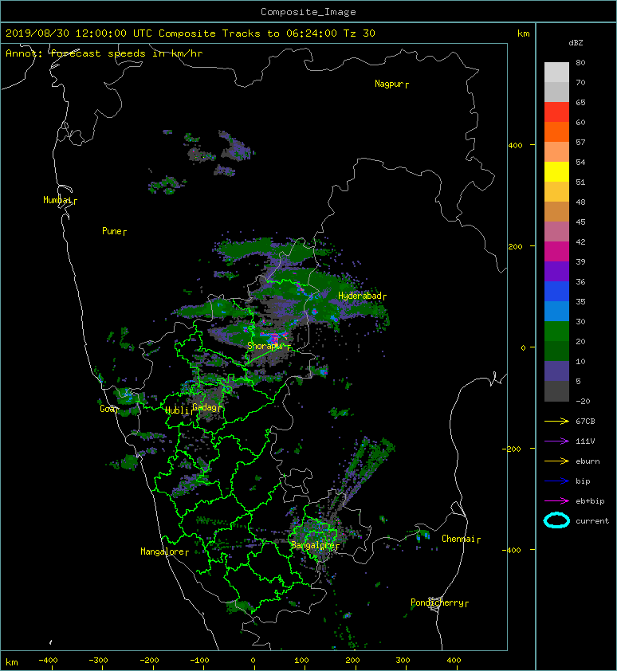The width and height of the screenshot is (617, 671).
Task: Click the 67CB legend label
Action: tap(585, 422)
